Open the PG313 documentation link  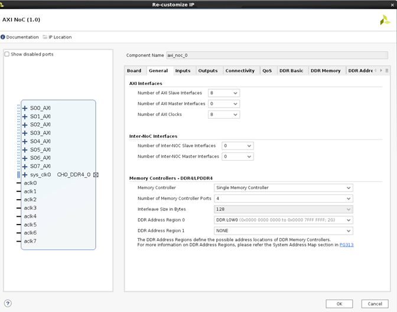pos(346,245)
